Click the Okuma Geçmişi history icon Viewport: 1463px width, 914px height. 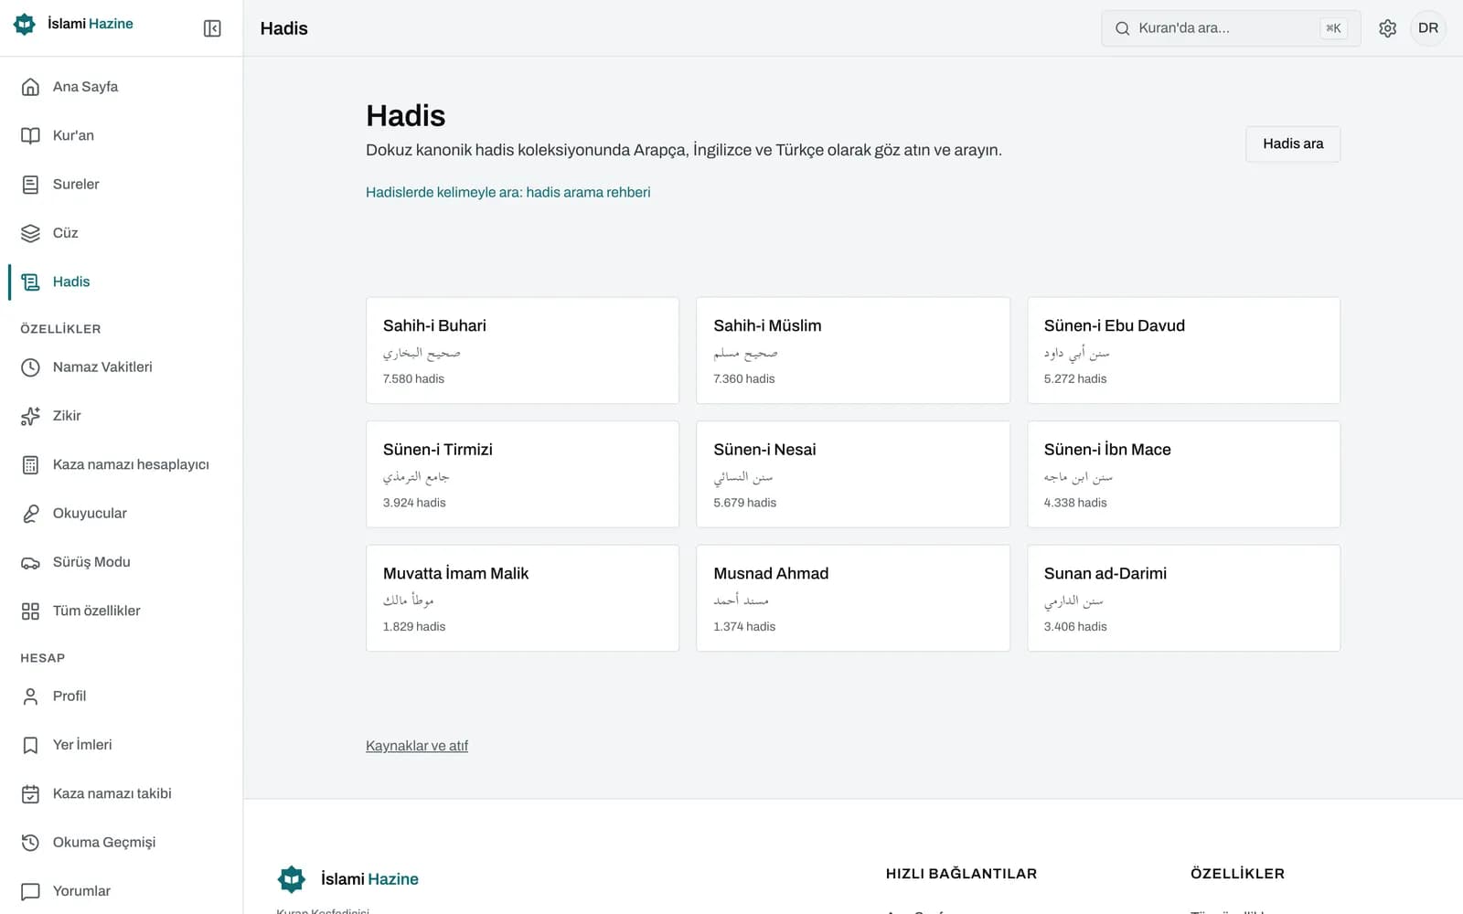[30, 843]
